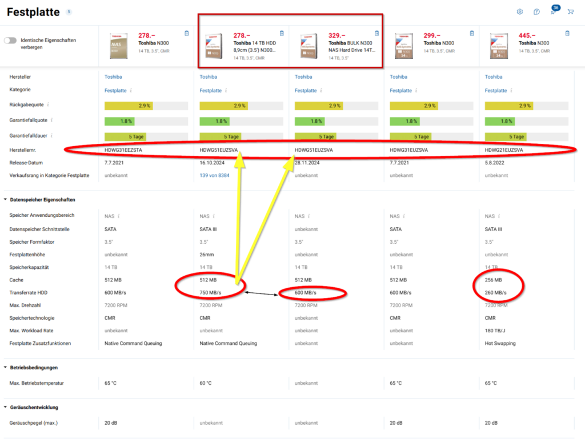
Task: Open the '139 von 8384' sales rank link
Action: pos(215,175)
